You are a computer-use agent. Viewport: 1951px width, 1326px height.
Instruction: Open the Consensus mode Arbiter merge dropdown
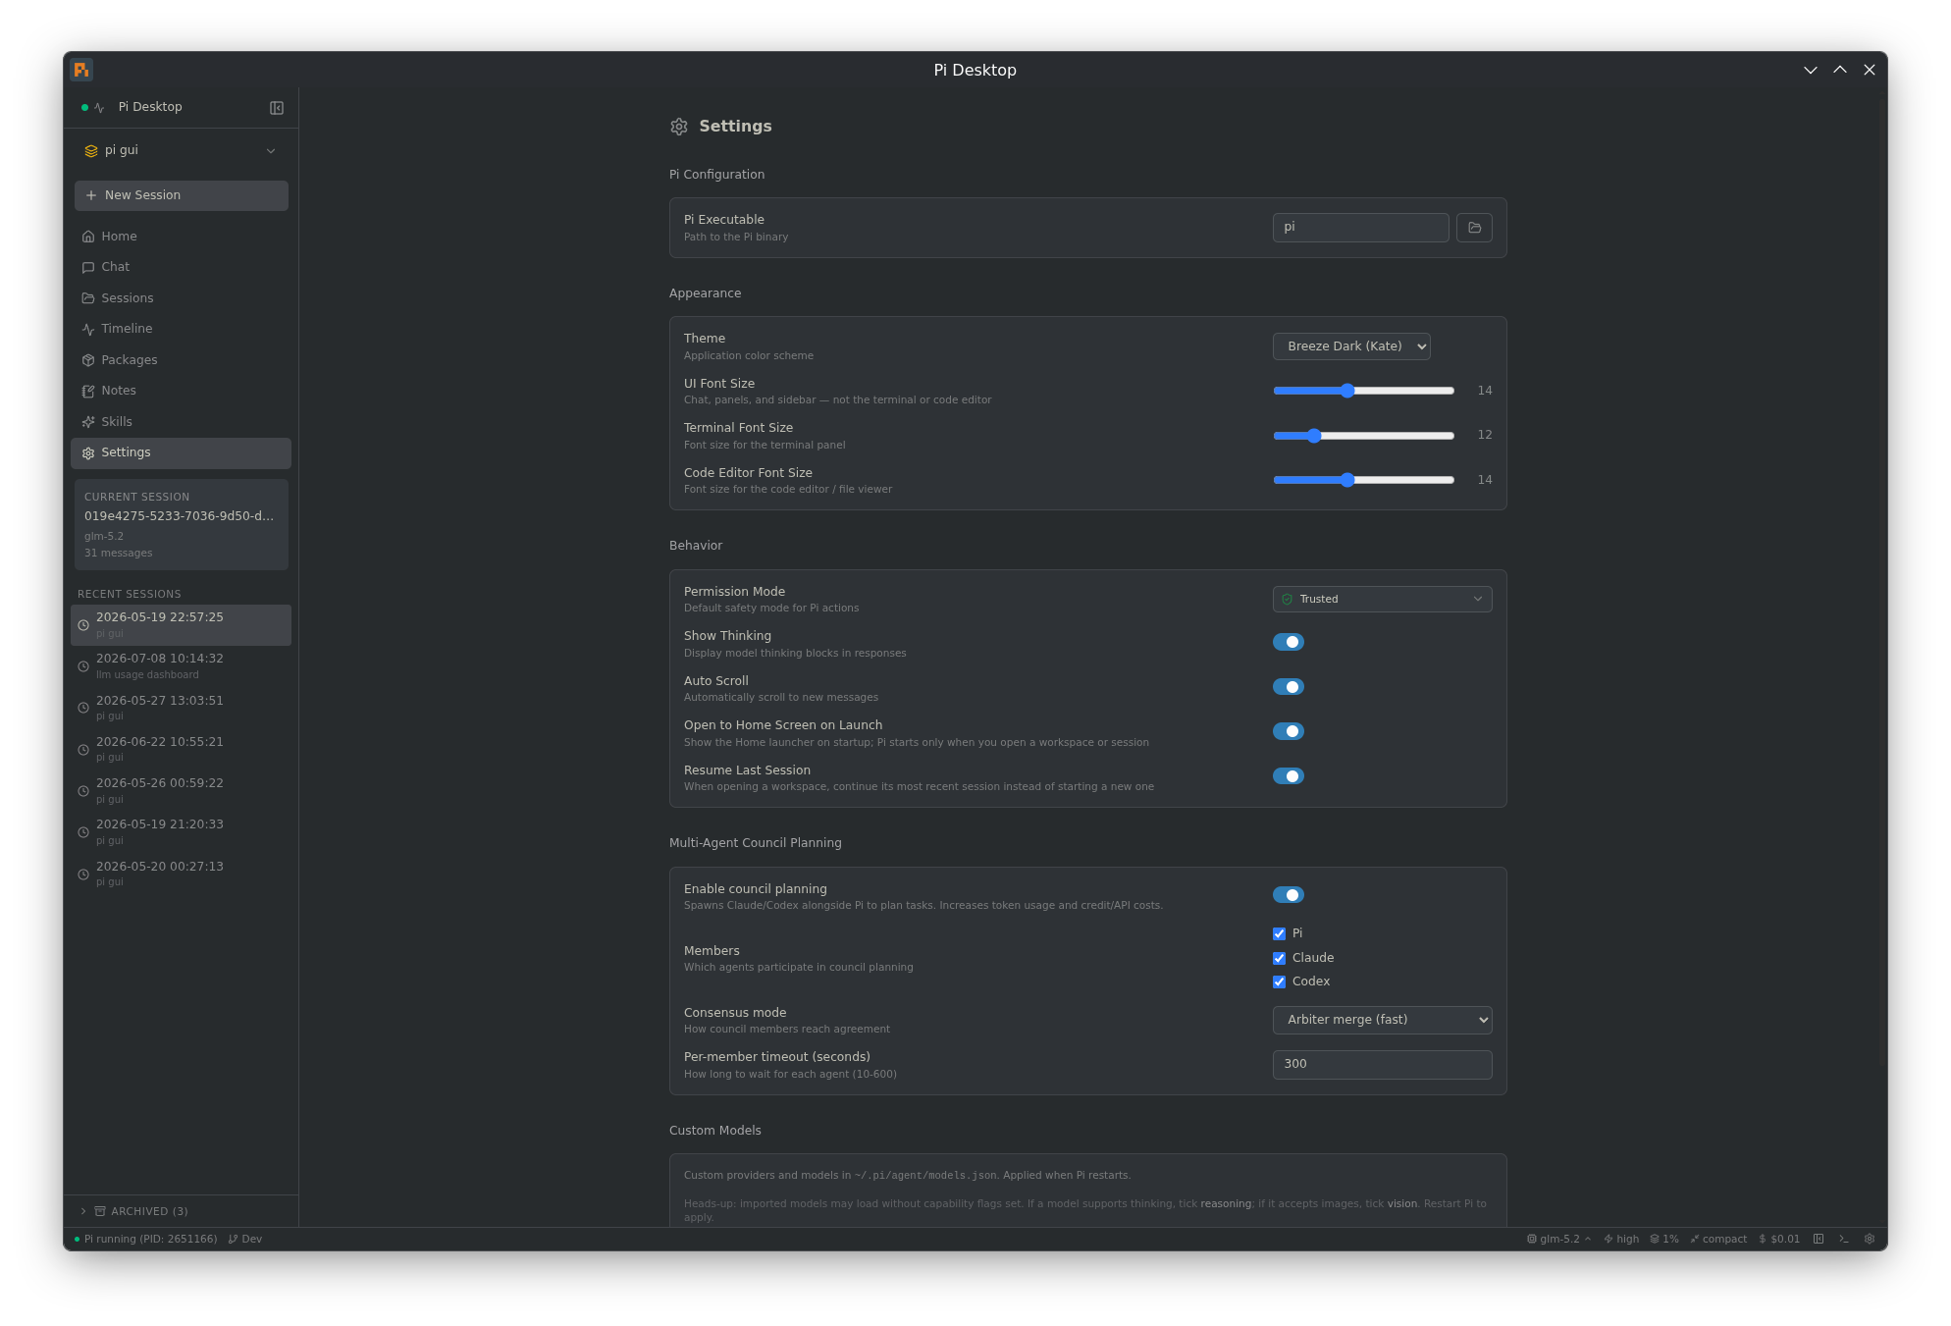point(1382,1020)
